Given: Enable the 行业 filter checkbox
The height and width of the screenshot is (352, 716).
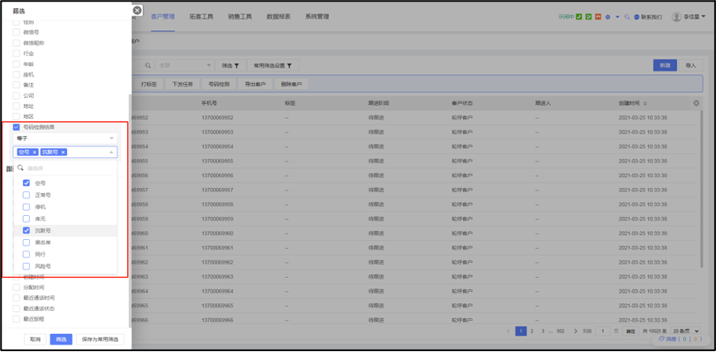Looking at the screenshot, I should pos(16,54).
